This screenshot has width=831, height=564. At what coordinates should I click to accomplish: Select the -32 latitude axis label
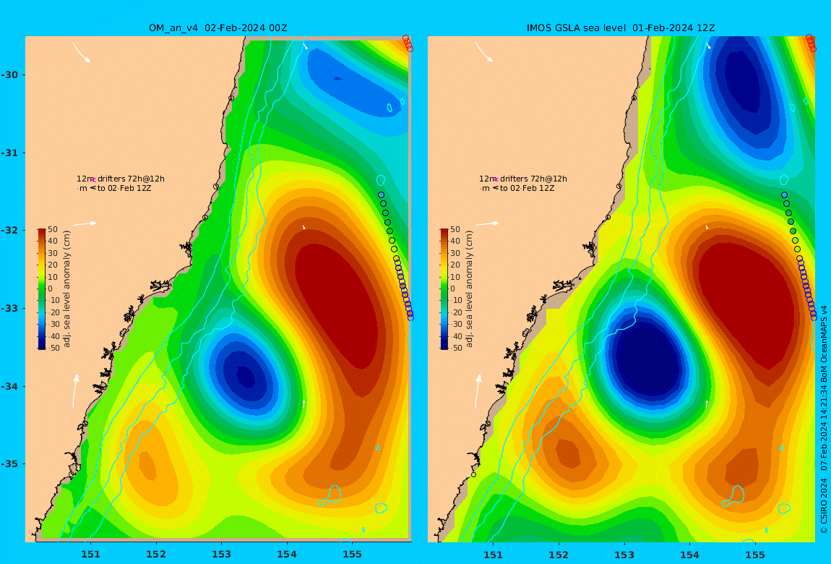pos(9,230)
